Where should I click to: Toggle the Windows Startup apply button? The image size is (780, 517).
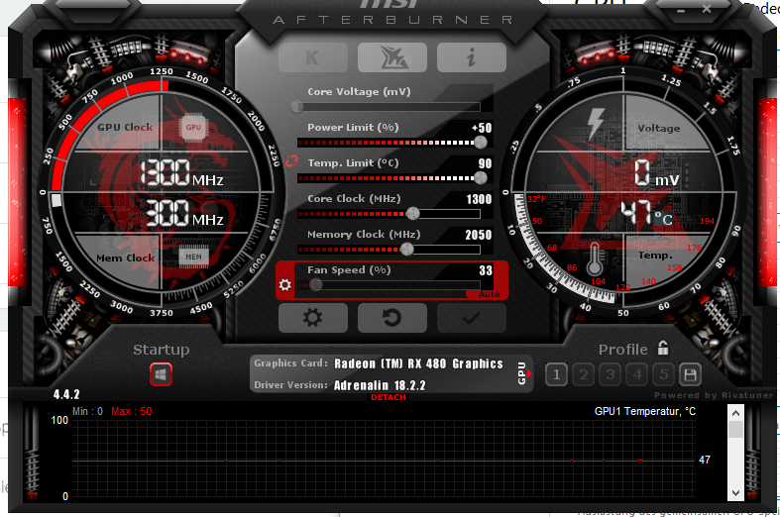161,374
